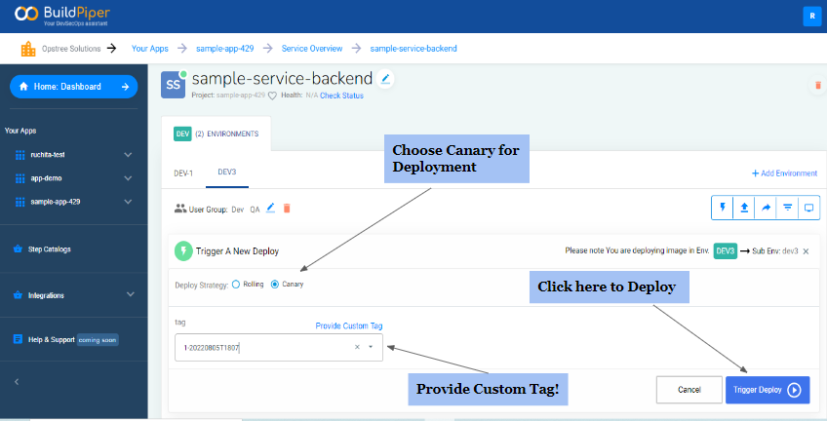This screenshot has width=827, height=421.
Task: Click the Your Apps sidebar heading
Action: pyautogui.click(x=20, y=131)
